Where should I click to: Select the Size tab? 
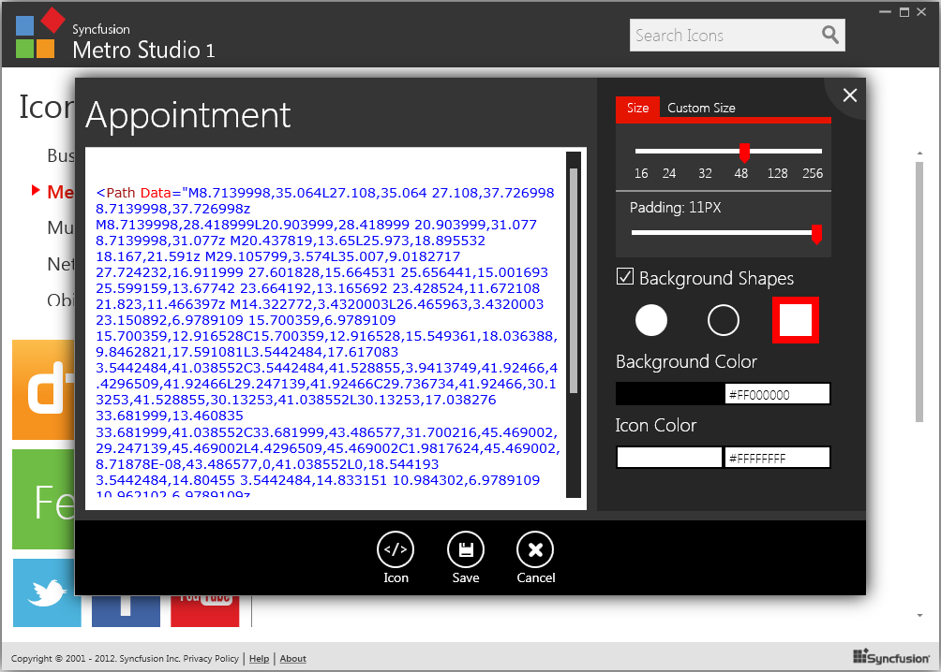tap(637, 109)
